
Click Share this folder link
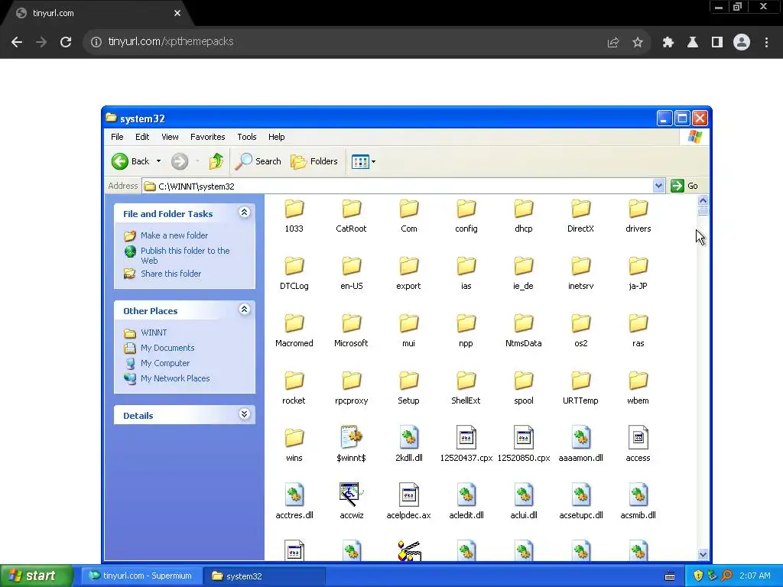[x=171, y=274]
